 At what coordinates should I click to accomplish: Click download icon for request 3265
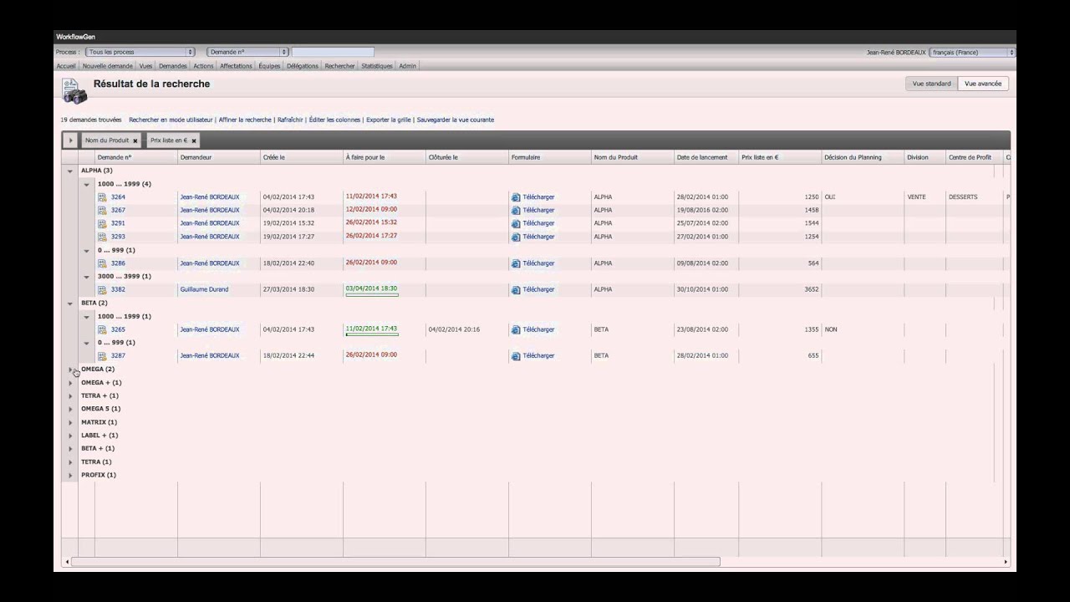(516, 329)
